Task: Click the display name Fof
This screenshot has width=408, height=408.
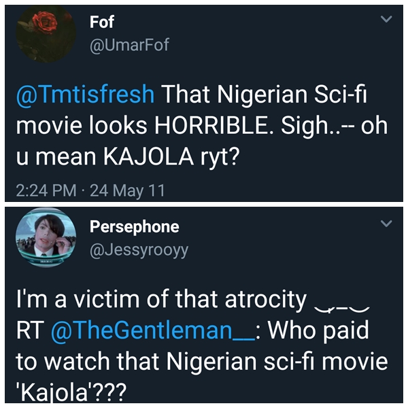Action: [102, 22]
